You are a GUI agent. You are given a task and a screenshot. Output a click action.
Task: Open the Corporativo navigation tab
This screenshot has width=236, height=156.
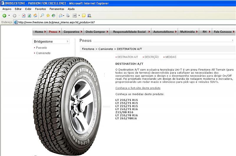[73, 32]
